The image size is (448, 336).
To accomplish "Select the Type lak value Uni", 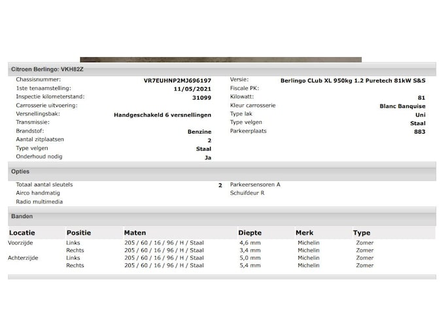I will pyautogui.click(x=421, y=115).
